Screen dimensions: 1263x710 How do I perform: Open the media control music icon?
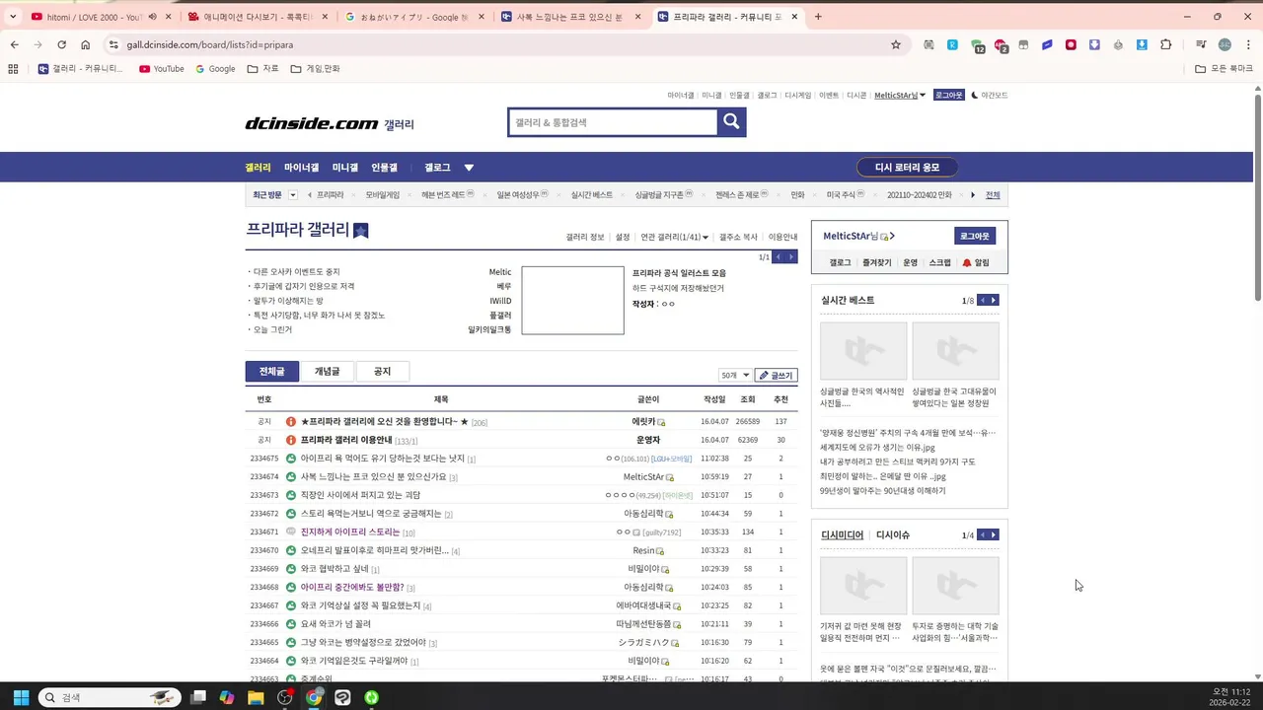(1201, 44)
